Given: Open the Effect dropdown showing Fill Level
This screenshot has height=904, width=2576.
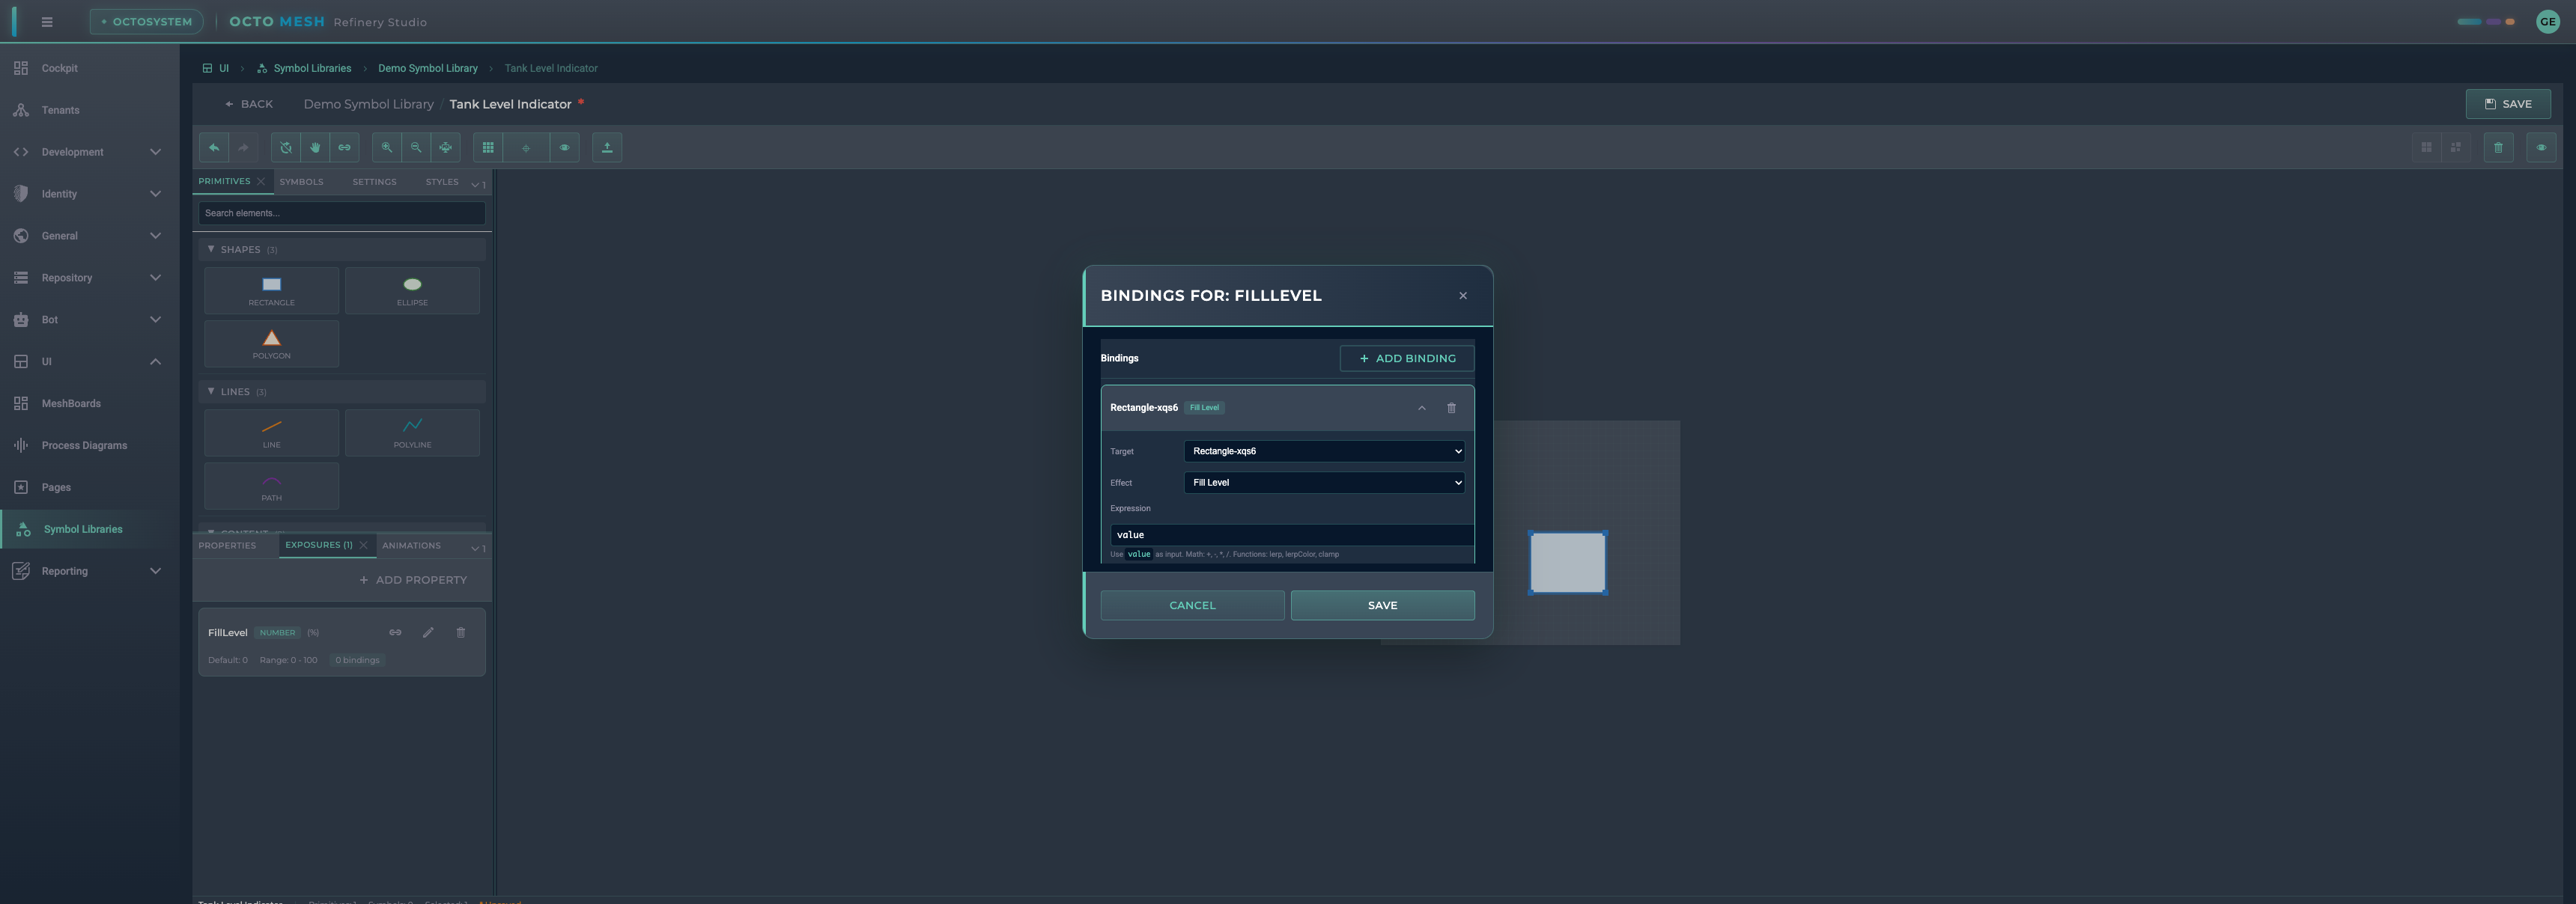Looking at the screenshot, I should [x=1324, y=483].
